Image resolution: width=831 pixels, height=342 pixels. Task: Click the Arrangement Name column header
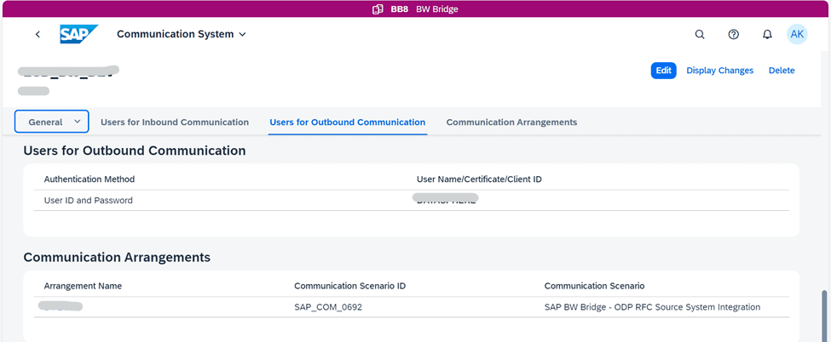tap(84, 286)
